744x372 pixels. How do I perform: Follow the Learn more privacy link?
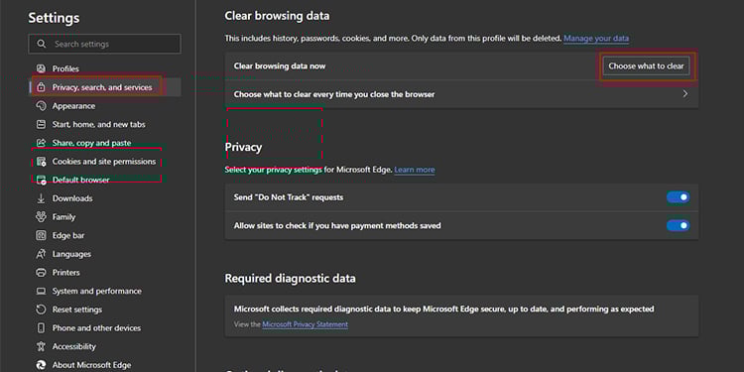[415, 170]
